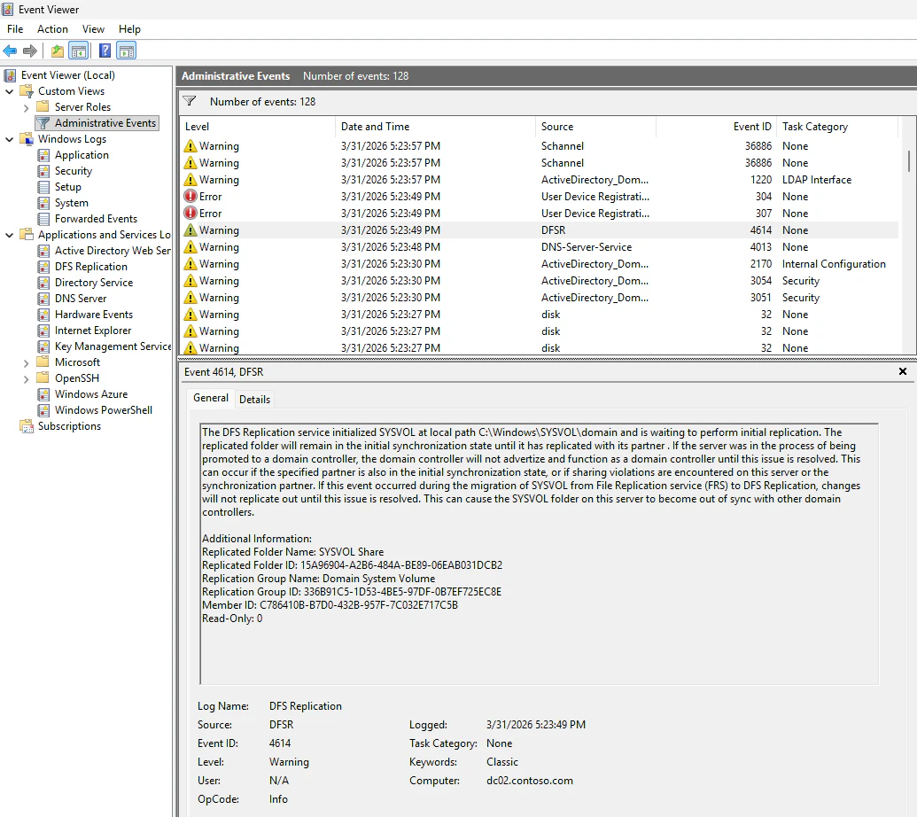Sort events by Event ID header

717,127
